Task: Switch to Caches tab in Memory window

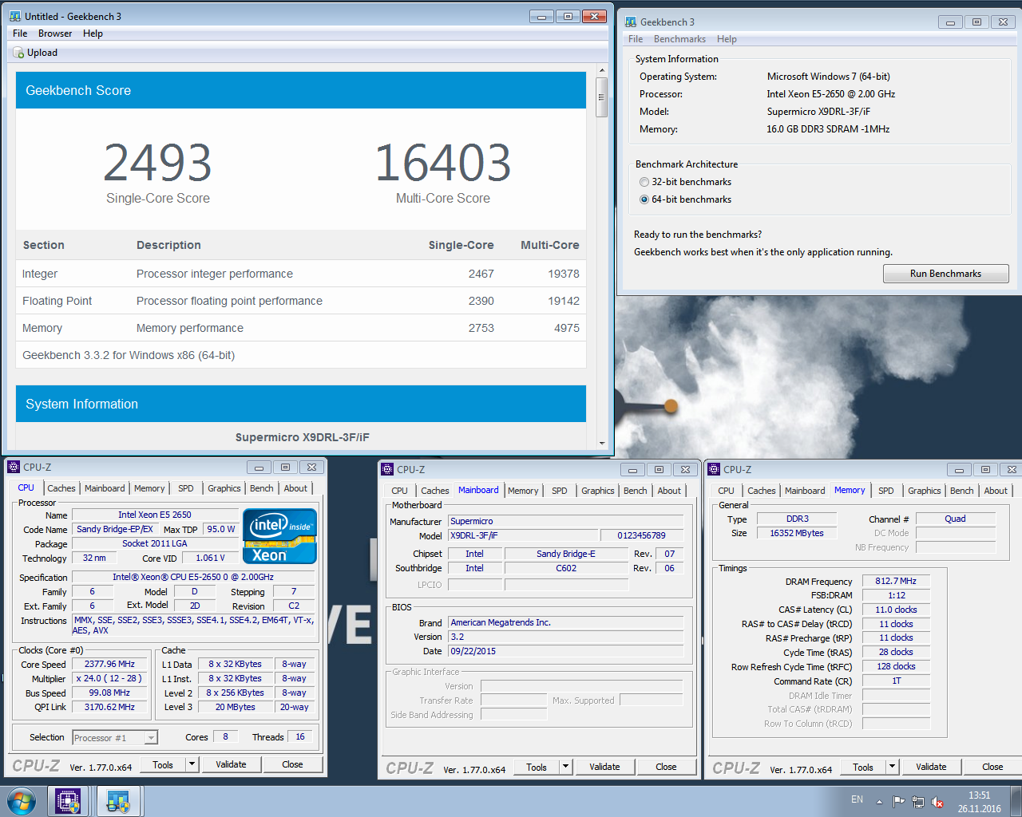Action: pyautogui.click(x=761, y=491)
